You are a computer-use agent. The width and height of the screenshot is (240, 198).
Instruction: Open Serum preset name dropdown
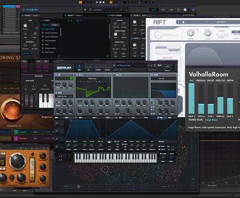[131, 66]
